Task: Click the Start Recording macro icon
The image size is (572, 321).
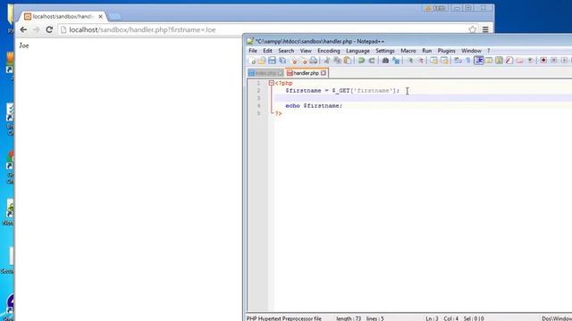Action: coord(543,61)
